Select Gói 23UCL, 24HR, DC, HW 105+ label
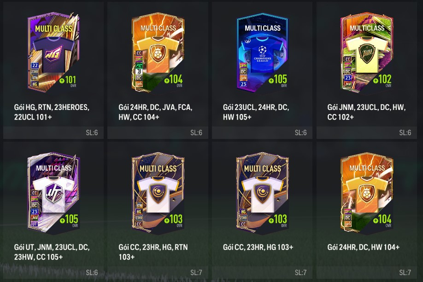This screenshot has height=282, width=423. point(256,112)
